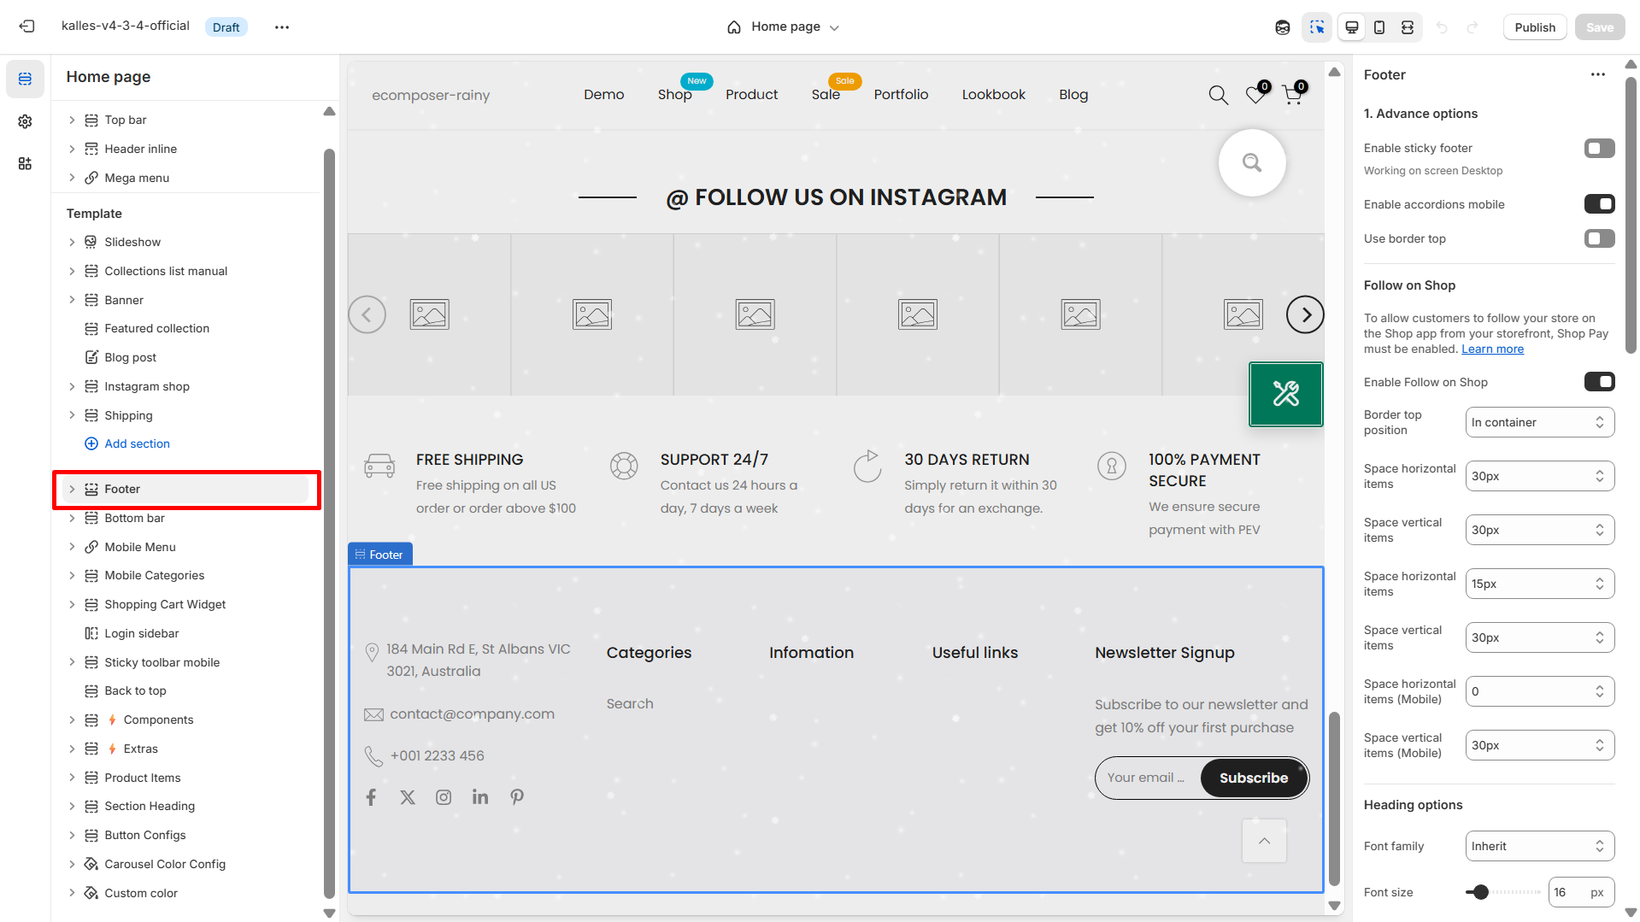Expand the Footer section in sidebar
1640x922 pixels.
click(x=72, y=489)
